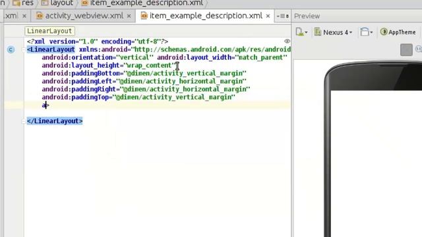Viewport: 422px width, 237px height.
Task: Click the gray square button in Preview toolbar
Action: point(406,50)
